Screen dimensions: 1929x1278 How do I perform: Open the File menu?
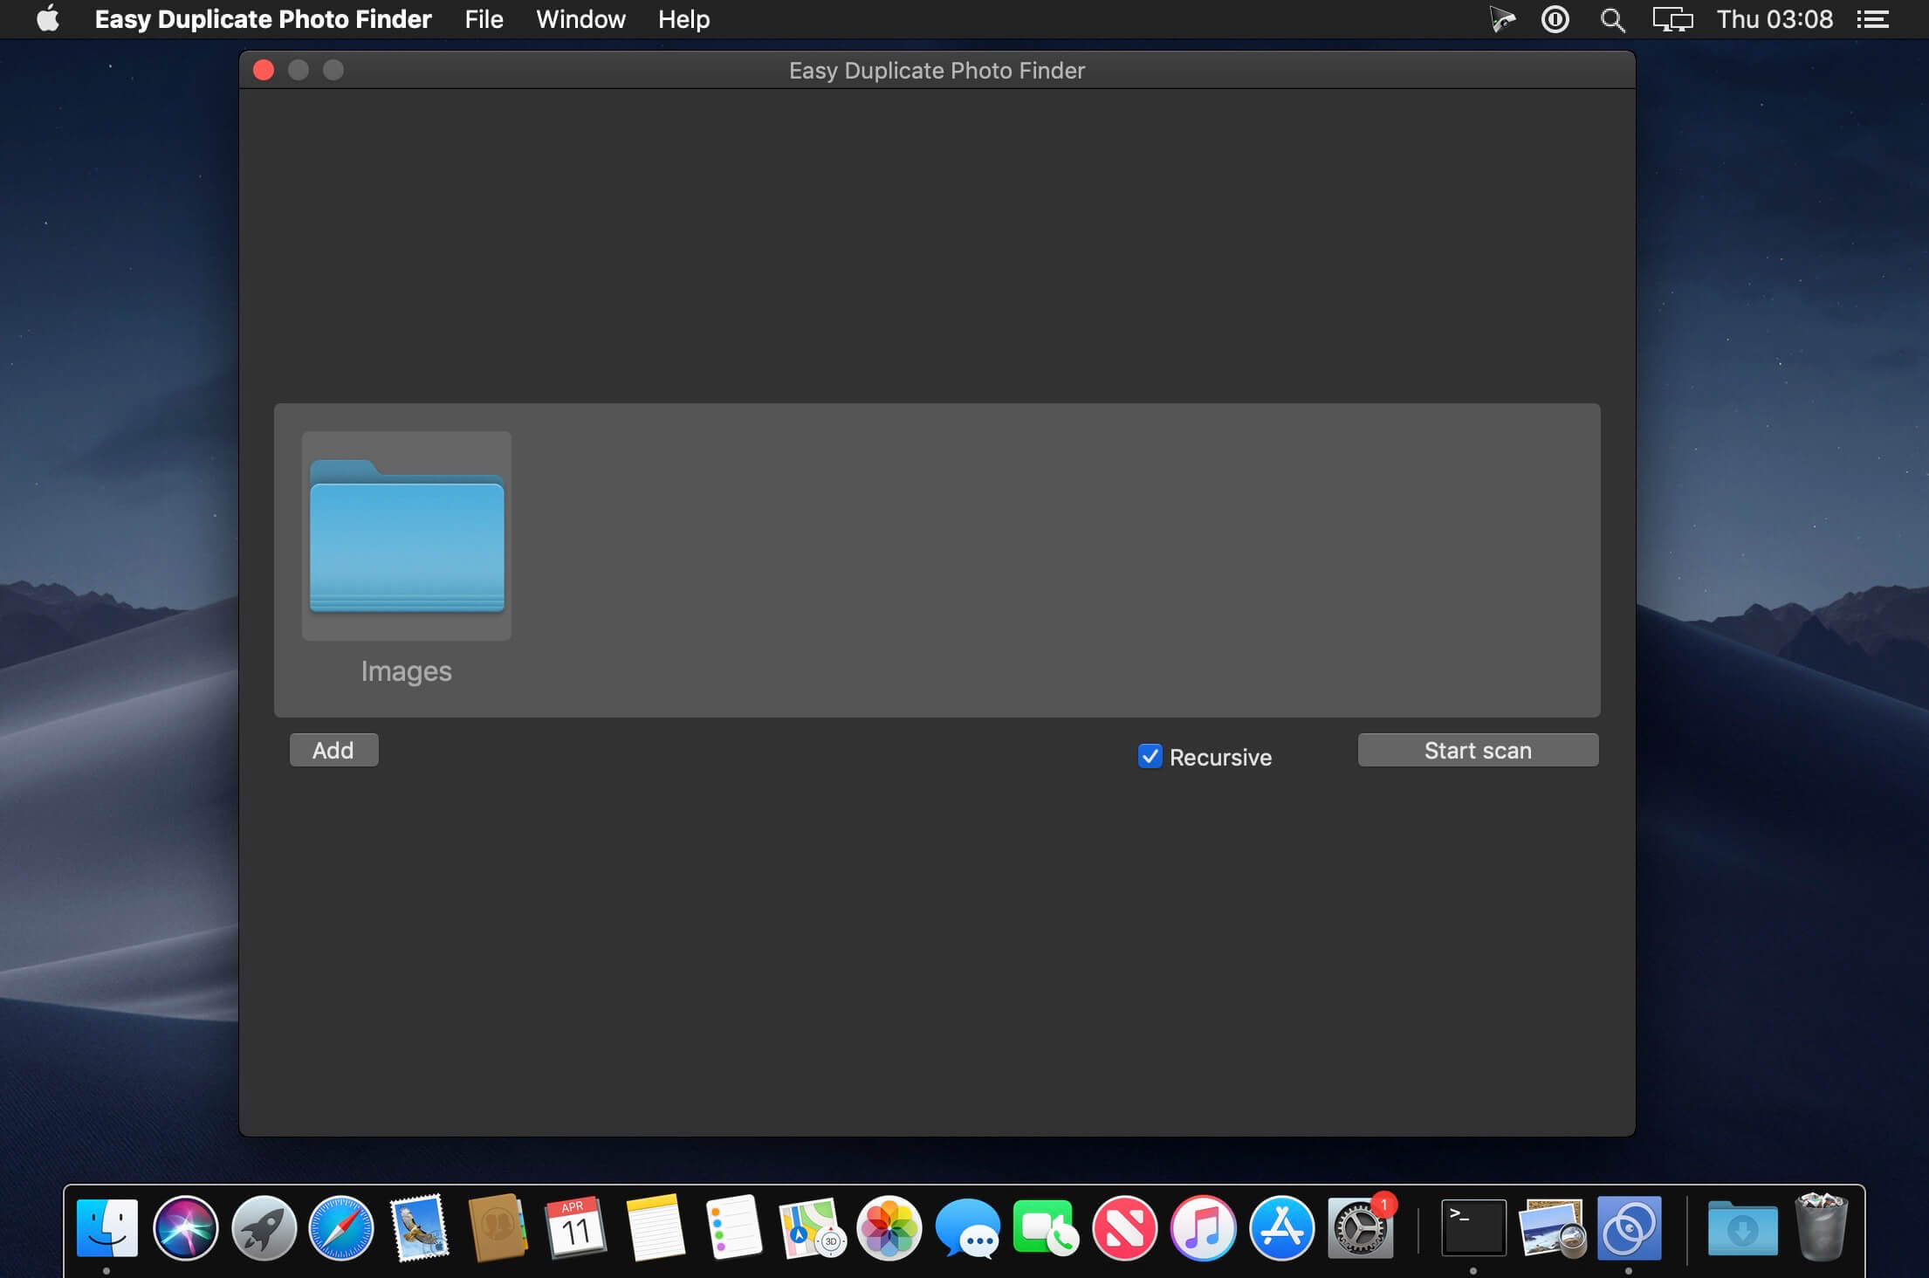(484, 19)
